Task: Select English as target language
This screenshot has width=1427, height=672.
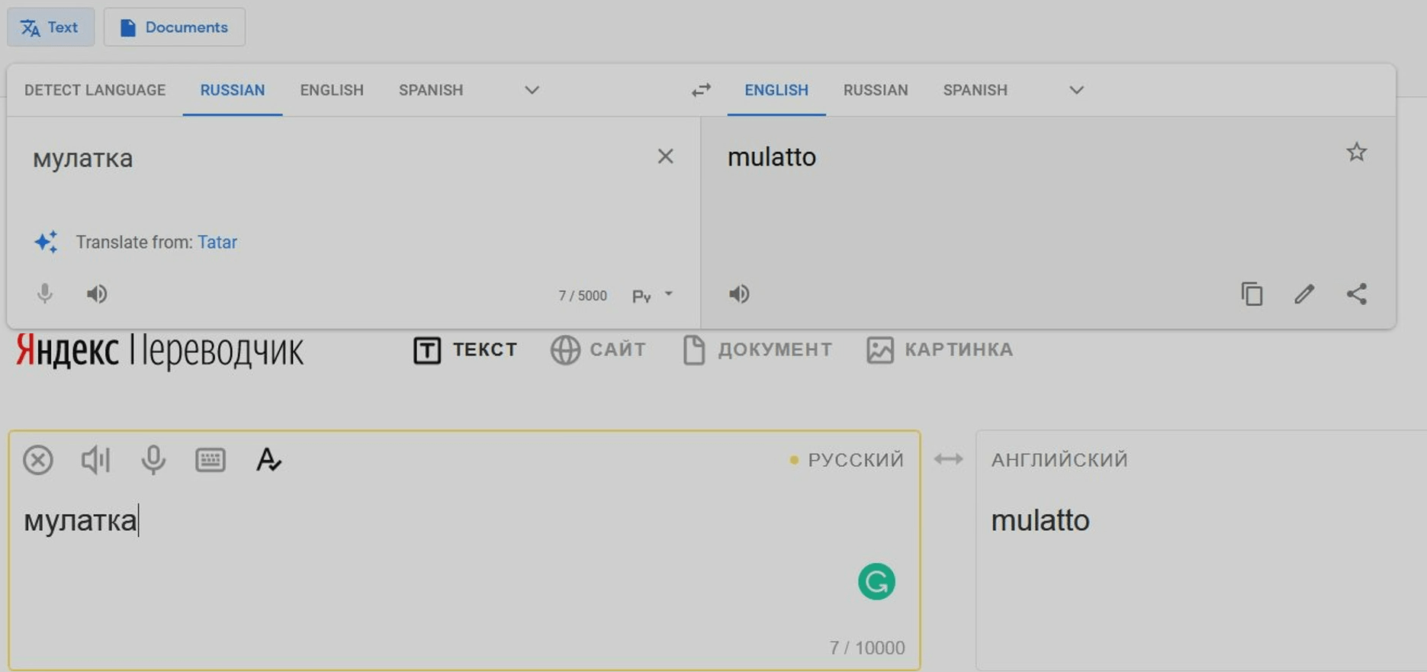Action: 776,90
